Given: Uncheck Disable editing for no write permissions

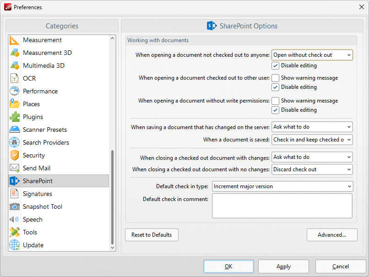Looking at the screenshot, I should point(275,110).
